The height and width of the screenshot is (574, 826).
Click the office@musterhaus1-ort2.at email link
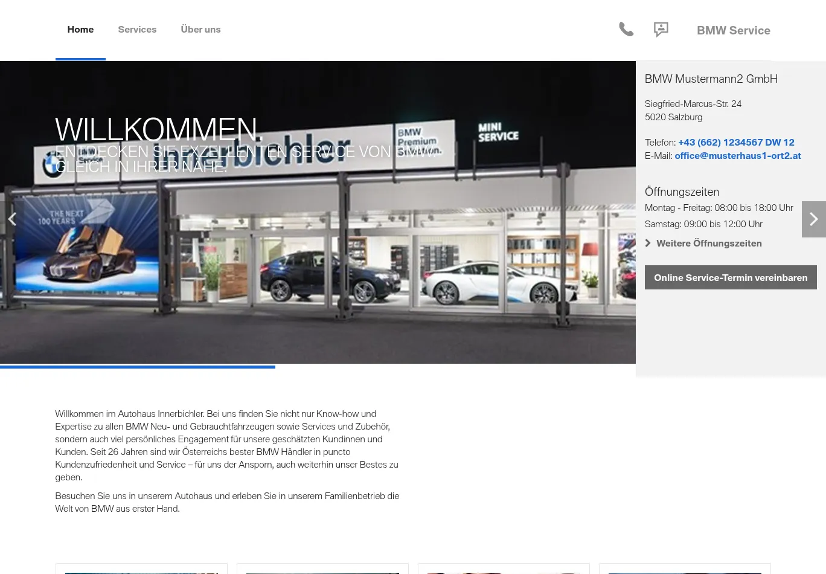[737, 155]
